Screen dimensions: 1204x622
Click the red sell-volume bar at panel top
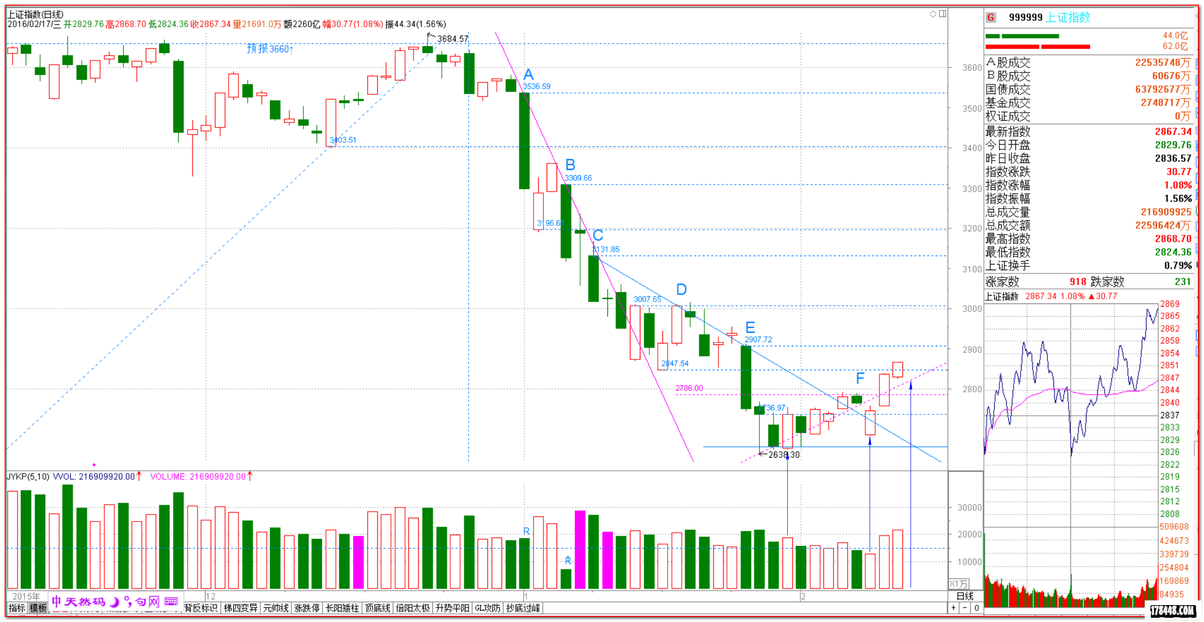[1037, 47]
